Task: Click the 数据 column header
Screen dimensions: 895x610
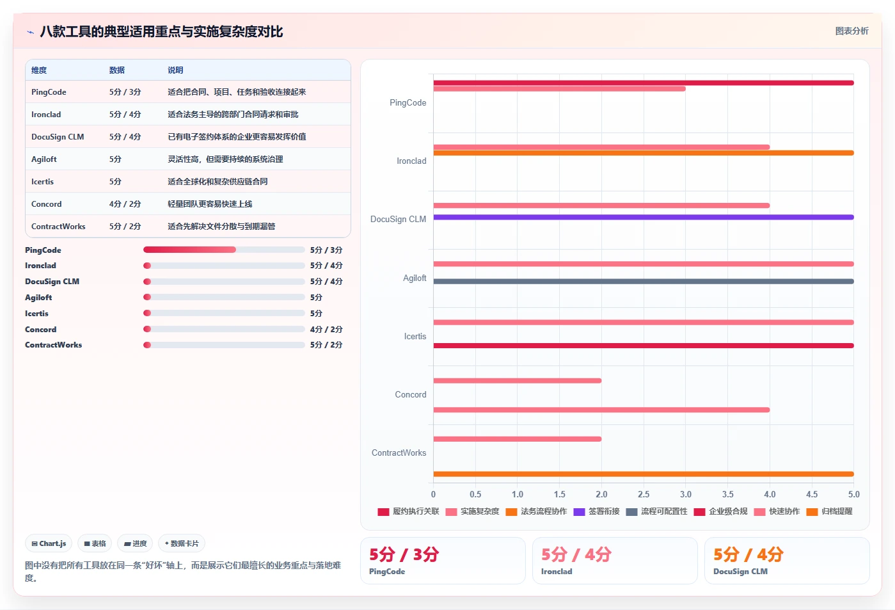Action: [117, 70]
